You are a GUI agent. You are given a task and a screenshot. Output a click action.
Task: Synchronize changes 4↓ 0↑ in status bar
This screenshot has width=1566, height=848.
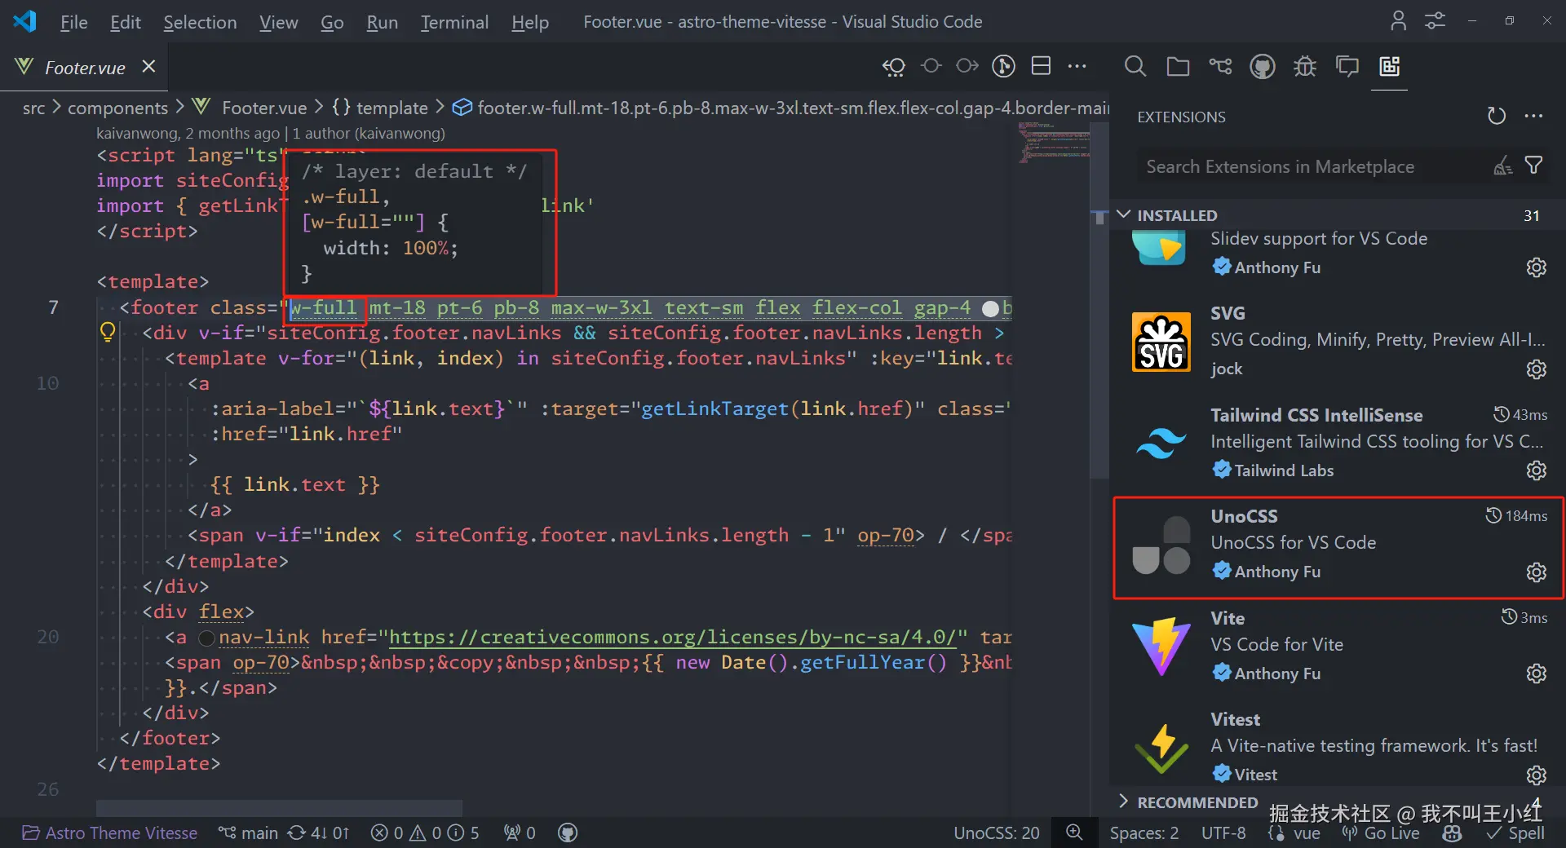319,833
